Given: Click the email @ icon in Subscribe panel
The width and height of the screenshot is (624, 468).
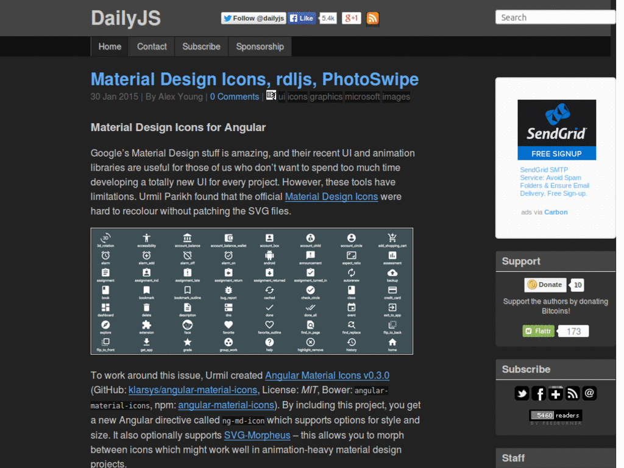Looking at the screenshot, I should [x=589, y=393].
